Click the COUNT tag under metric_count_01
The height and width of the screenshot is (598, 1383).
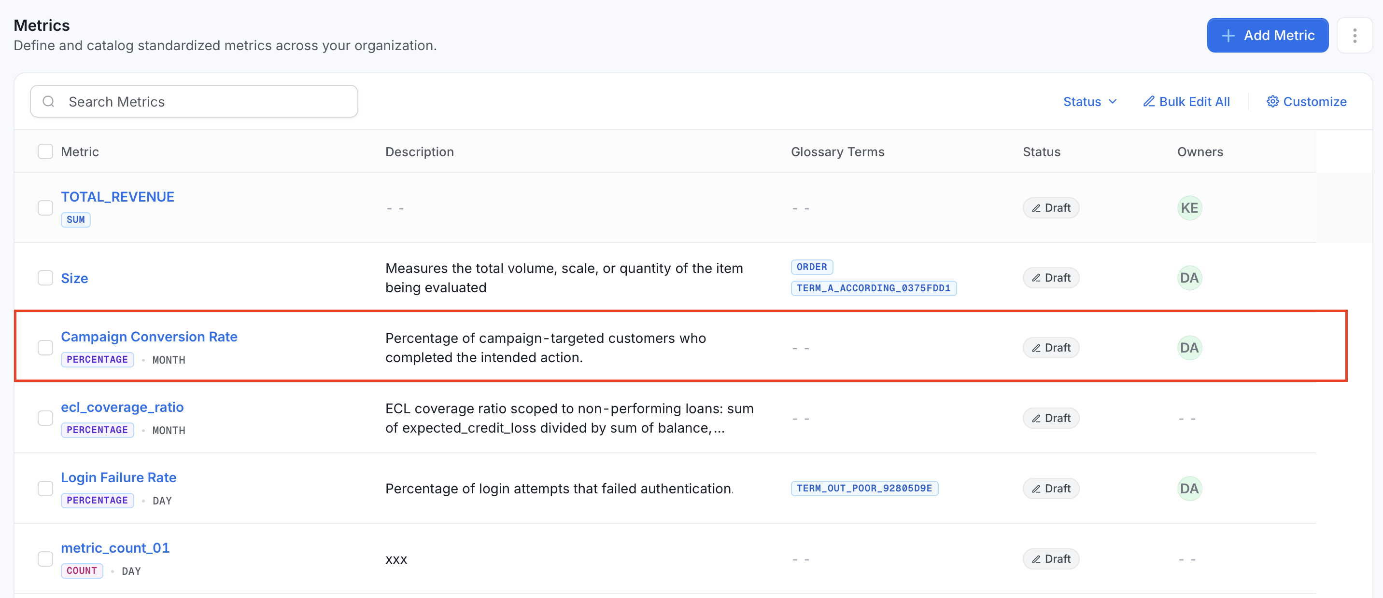[x=82, y=571]
